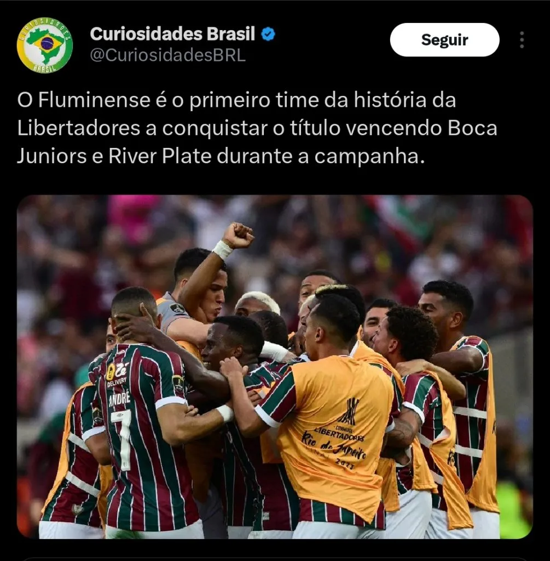Screen dimensions: 550x561
Task: Click the words River Plate in tweet
Action: click(160, 156)
